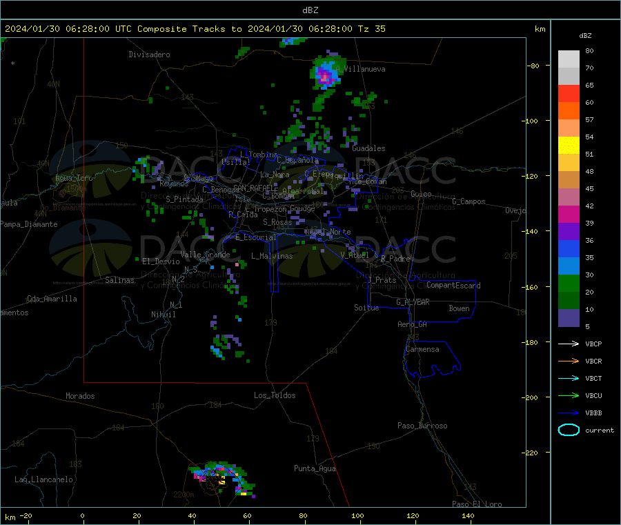621x525 pixels.
Task: Click the strong magenta storm cell near Villanueva
Action: coord(326,76)
